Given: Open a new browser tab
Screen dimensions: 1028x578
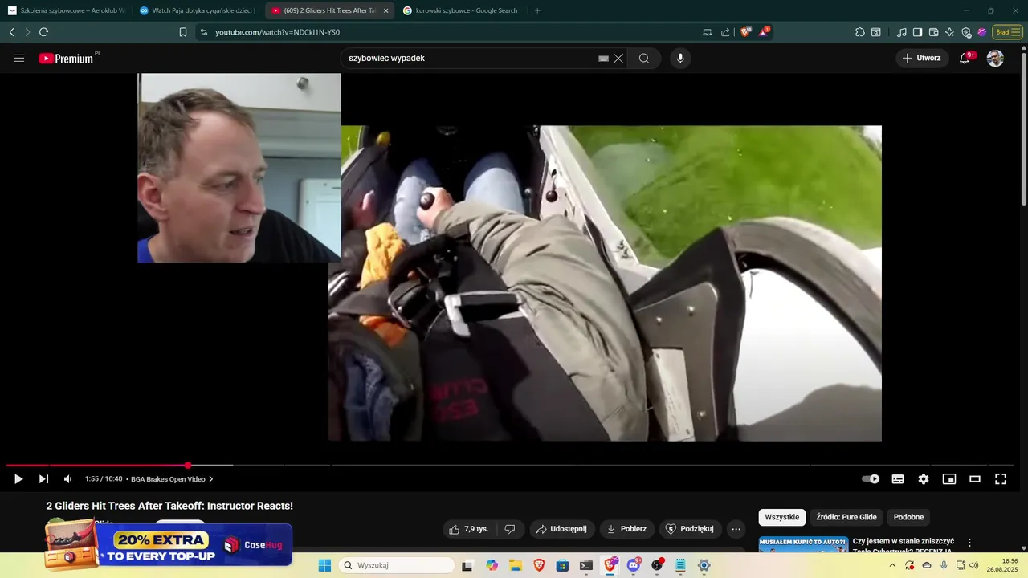Looking at the screenshot, I should pyautogui.click(x=537, y=10).
